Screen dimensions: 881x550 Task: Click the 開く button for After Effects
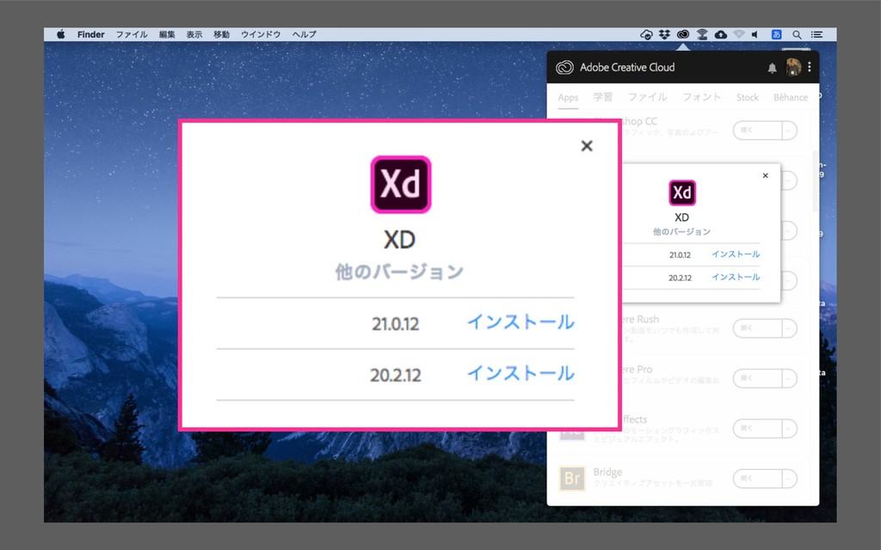point(757,429)
